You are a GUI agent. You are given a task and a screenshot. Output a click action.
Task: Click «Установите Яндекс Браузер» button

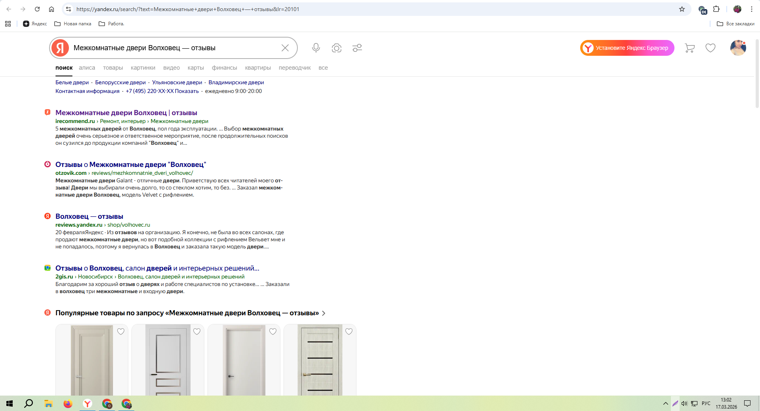[627, 48]
